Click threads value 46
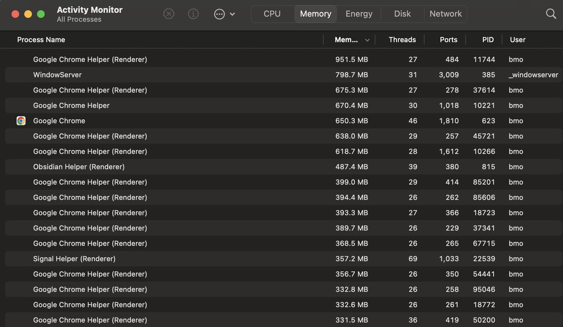This screenshot has width=563, height=327. (x=413, y=121)
